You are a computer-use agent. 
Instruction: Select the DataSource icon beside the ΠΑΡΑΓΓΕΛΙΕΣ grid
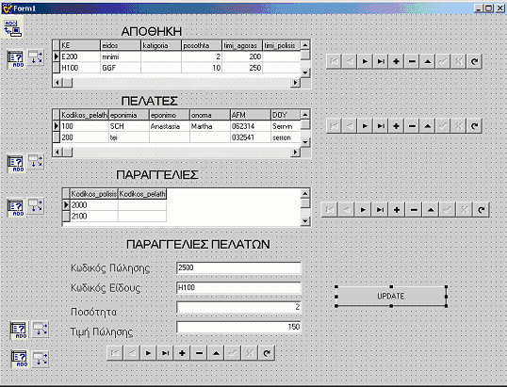[x=35, y=207]
